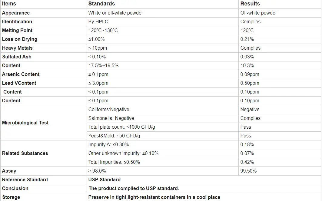Click the USP Standard reference text
Viewport: 322px width, 201px height.
tap(105, 180)
